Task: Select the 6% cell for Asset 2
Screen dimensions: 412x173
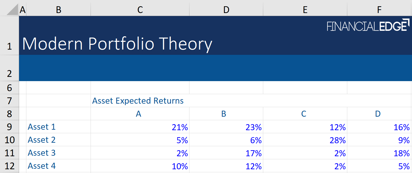Action: 226,140
